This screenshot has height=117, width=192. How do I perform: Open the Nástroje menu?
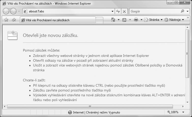point(174,20)
